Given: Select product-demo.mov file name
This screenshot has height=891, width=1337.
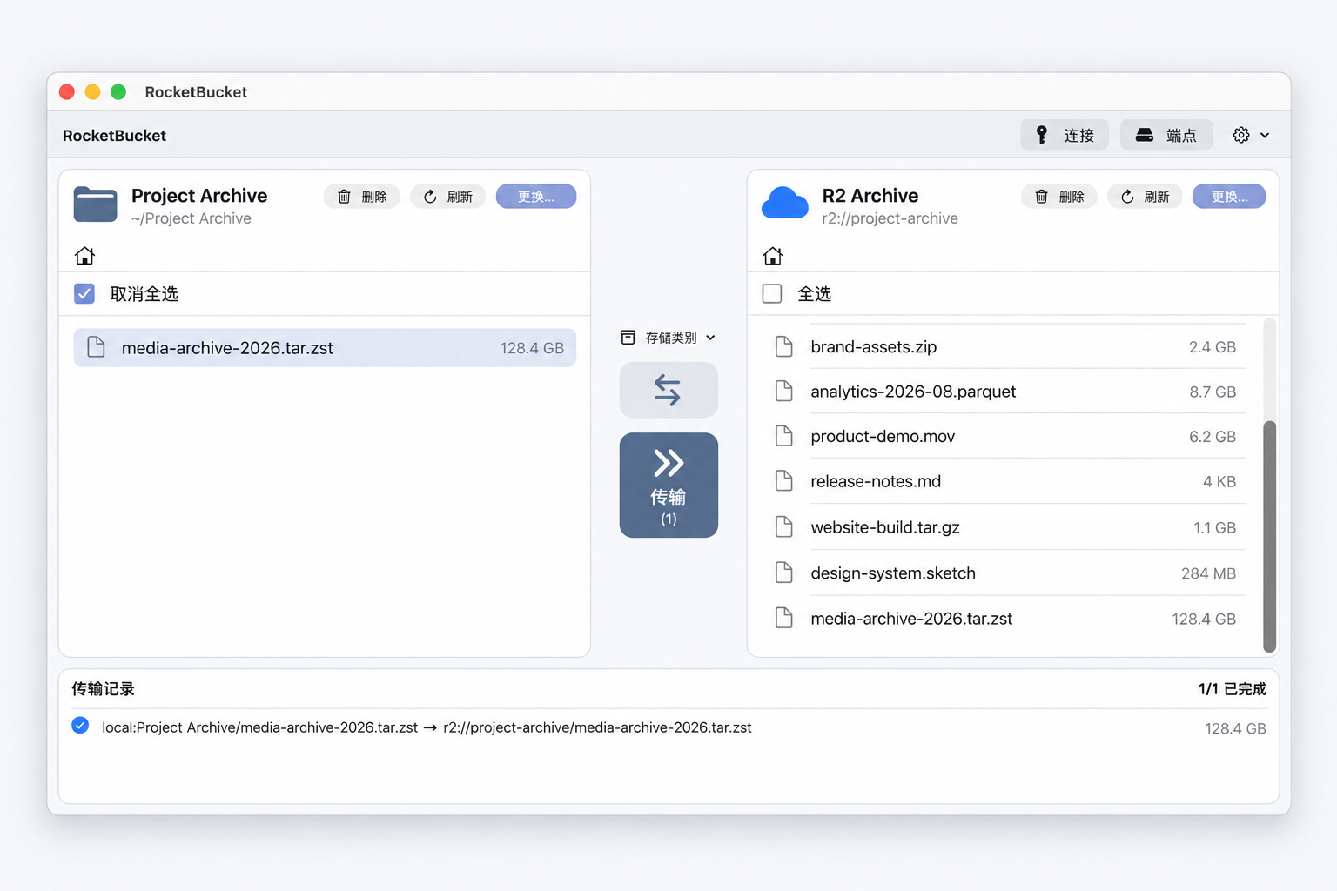Looking at the screenshot, I should pos(883,436).
